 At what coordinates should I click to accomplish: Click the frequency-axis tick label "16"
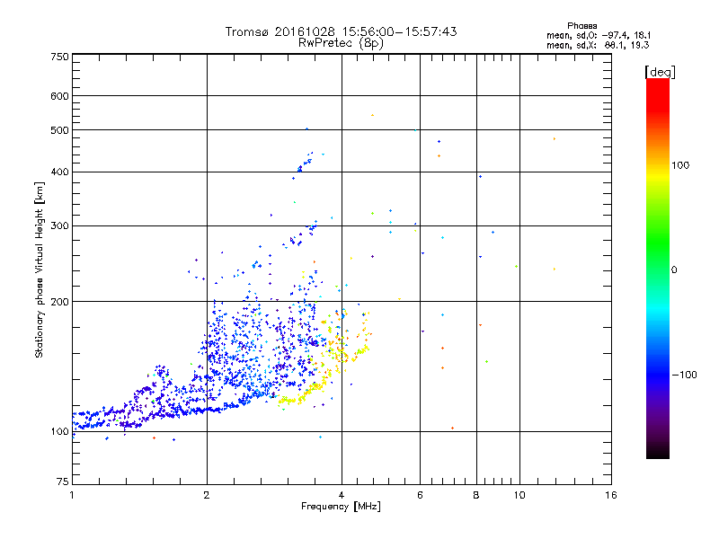(x=611, y=495)
